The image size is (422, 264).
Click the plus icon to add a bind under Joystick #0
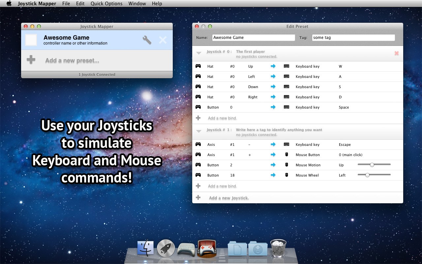198,118
